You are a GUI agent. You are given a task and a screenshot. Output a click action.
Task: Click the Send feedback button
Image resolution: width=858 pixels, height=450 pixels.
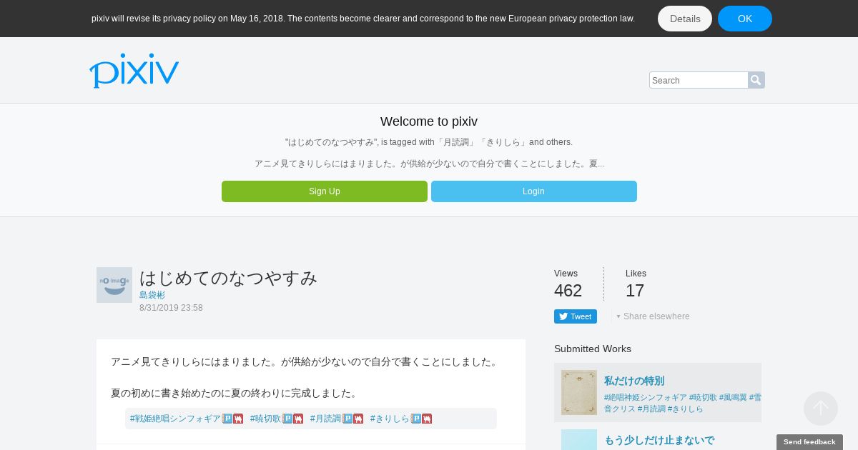(809, 442)
